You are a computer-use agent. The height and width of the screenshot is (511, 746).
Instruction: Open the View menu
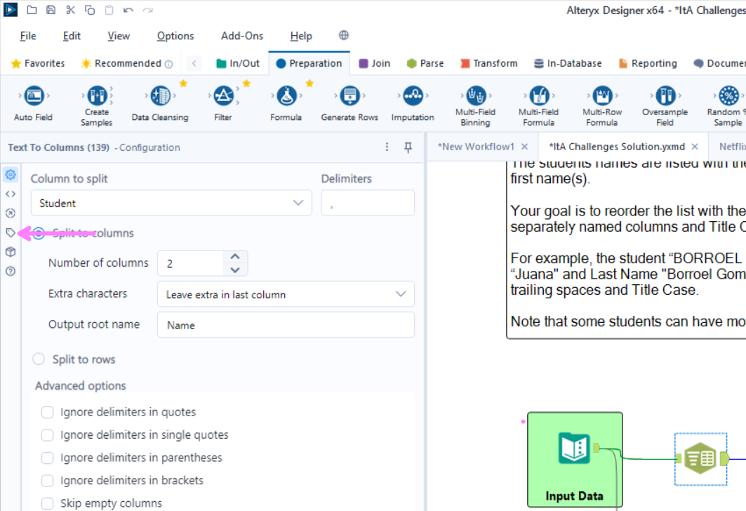[x=119, y=36]
